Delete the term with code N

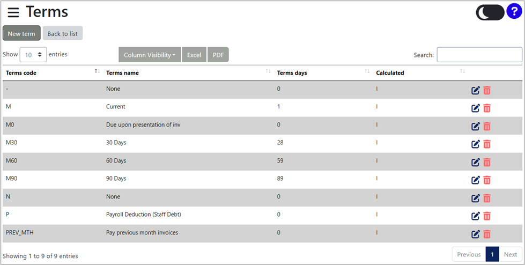coord(487,198)
